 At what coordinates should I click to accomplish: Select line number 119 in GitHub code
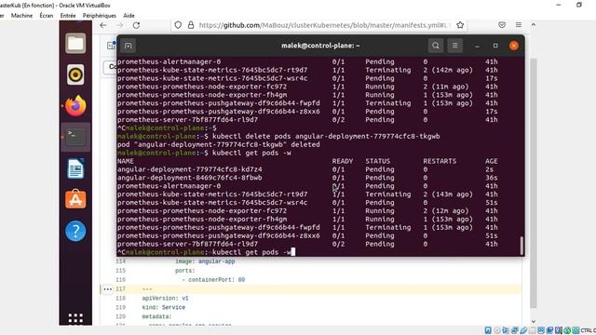click(120, 308)
